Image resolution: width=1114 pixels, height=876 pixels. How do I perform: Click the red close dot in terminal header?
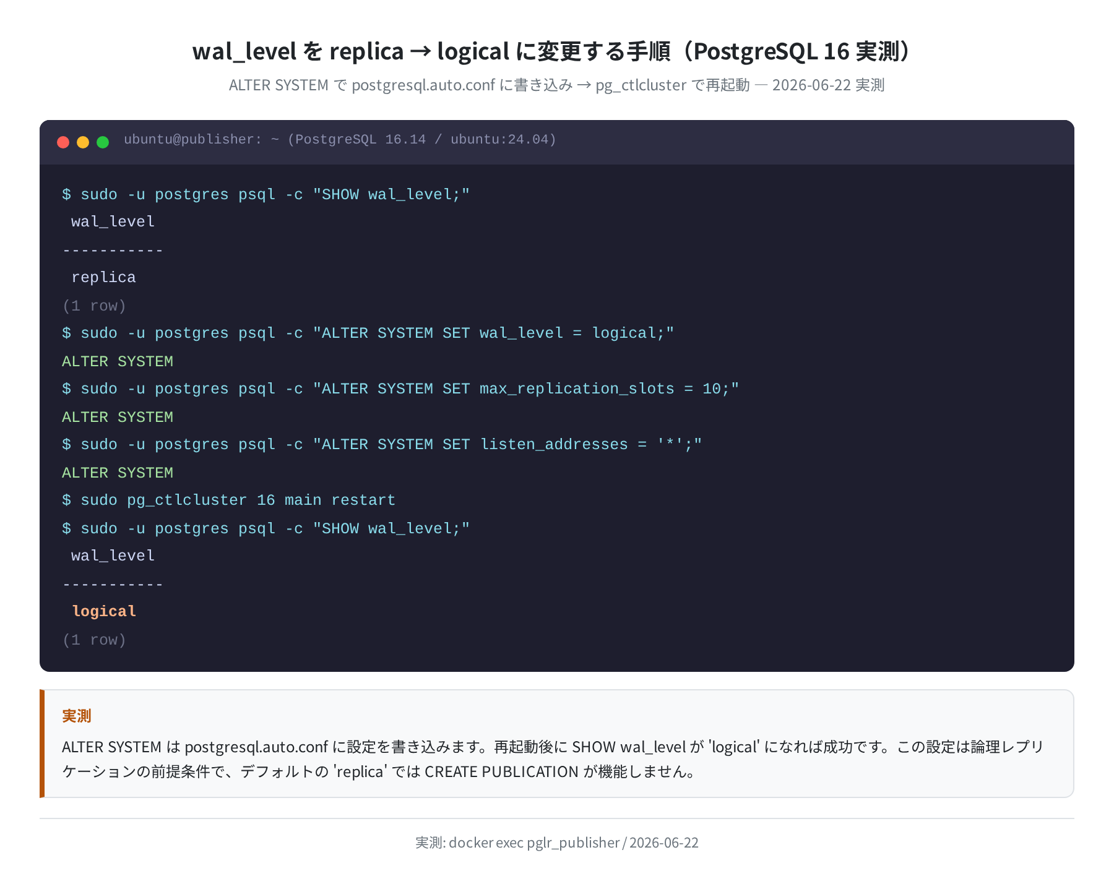(x=63, y=142)
